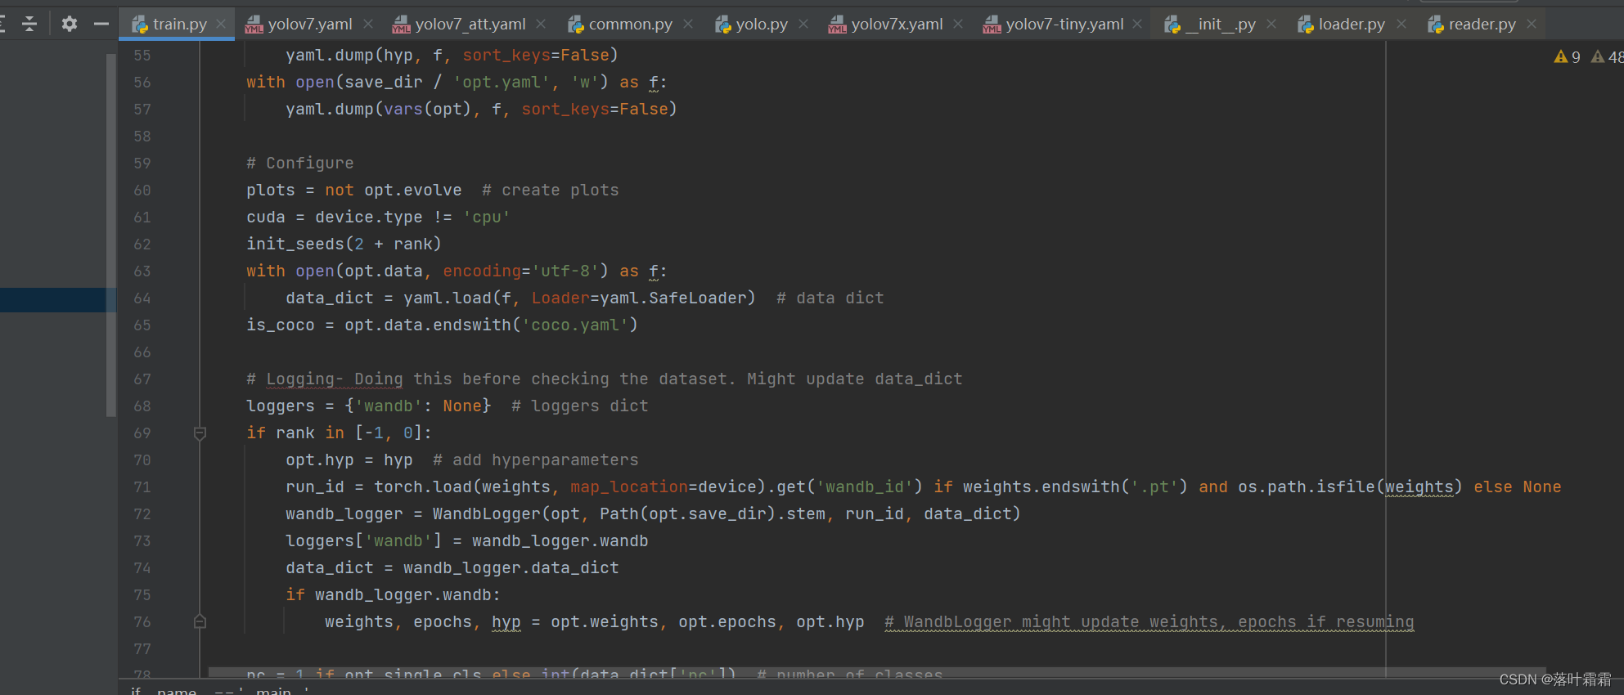Click fold end marker at line 76

pos(200,621)
